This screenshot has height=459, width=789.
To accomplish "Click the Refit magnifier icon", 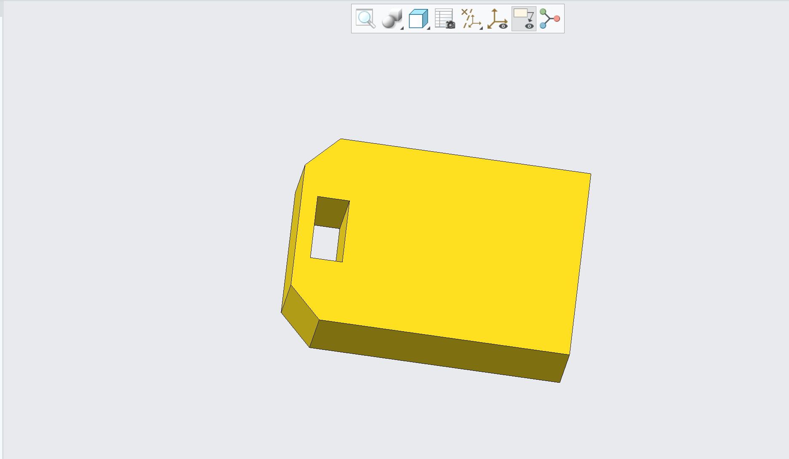I will tap(365, 19).
